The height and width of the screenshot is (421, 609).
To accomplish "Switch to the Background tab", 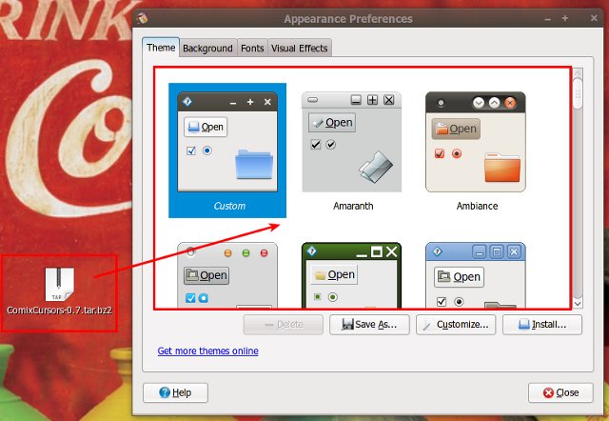I will click(x=207, y=49).
